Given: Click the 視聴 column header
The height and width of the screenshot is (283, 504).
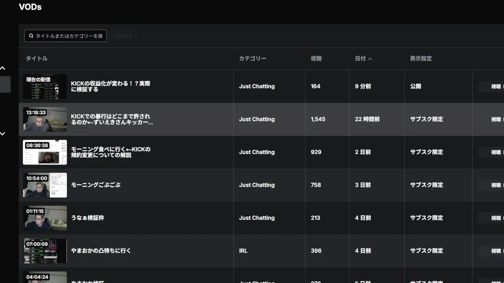Looking at the screenshot, I should 316,59.
